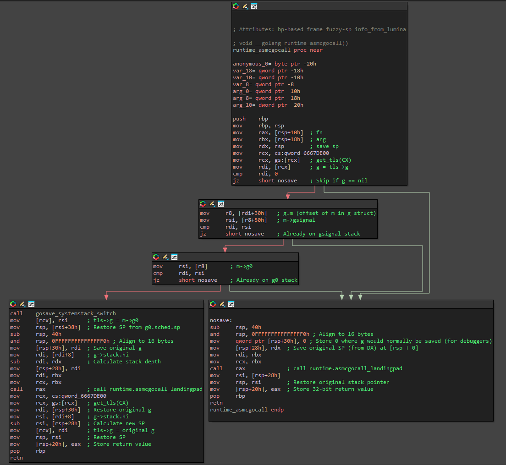The image size is (506, 466).
Task: Change color of the gosave_systemstack_switch block
Action: (13, 304)
